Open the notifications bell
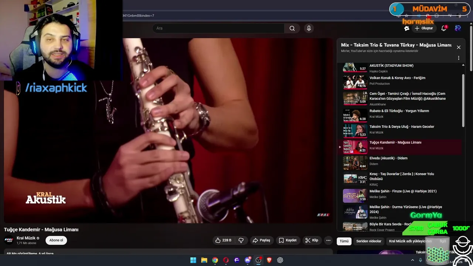The width and height of the screenshot is (473, 266). click(x=444, y=28)
